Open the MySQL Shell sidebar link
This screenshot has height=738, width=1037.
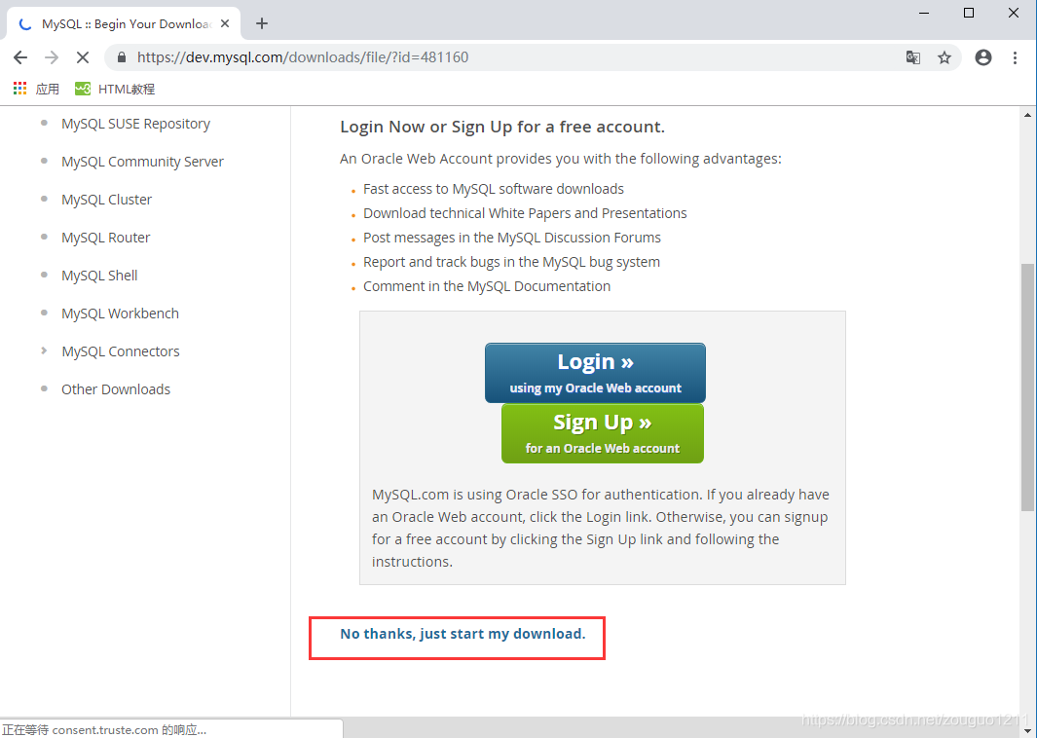point(99,276)
